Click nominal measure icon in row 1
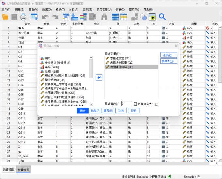This screenshot has width=222, height=179. [184, 28]
